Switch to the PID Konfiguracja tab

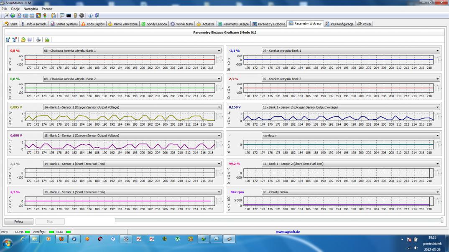pyautogui.click(x=339, y=24)
